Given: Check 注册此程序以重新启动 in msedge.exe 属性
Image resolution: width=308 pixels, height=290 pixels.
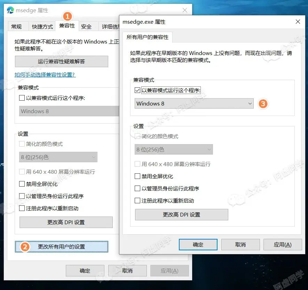Looking at the screenshot, I should click(137, 201).
